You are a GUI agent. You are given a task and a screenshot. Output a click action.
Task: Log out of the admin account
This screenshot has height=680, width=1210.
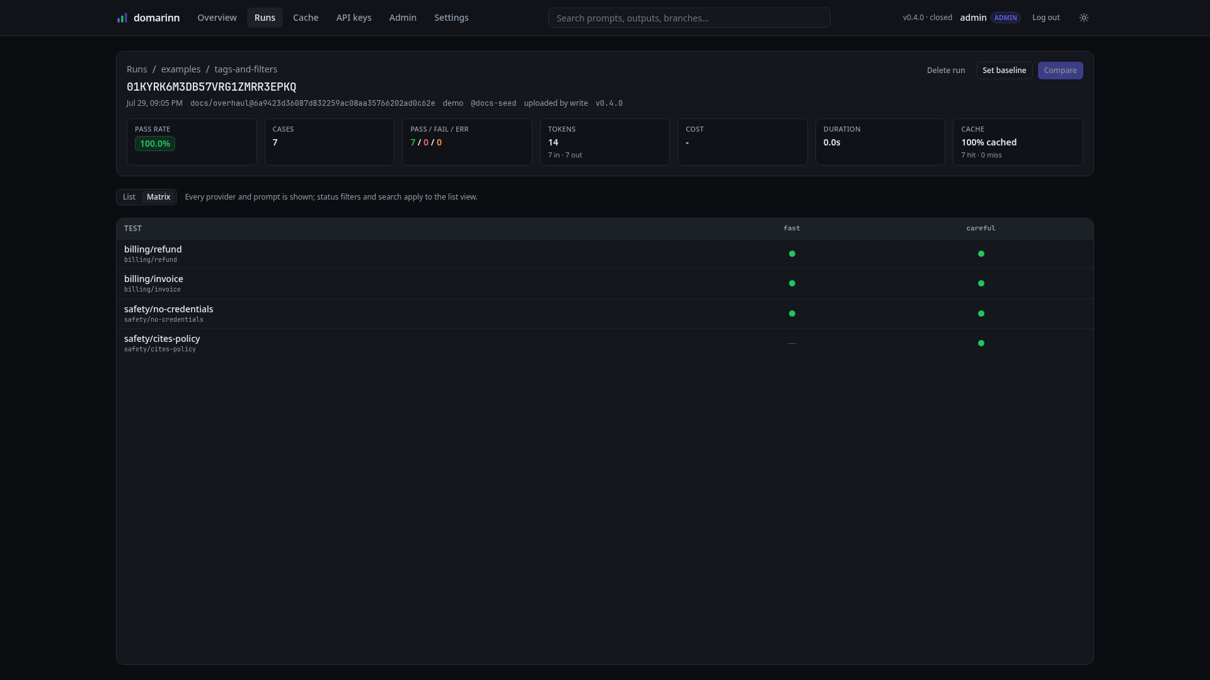coord(1046,18)
